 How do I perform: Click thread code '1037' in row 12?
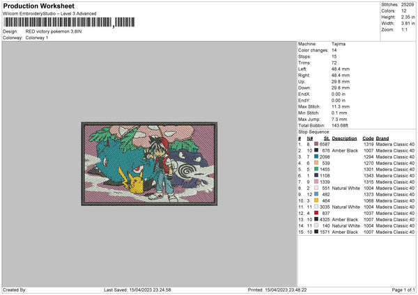click(x=369, y=214)
